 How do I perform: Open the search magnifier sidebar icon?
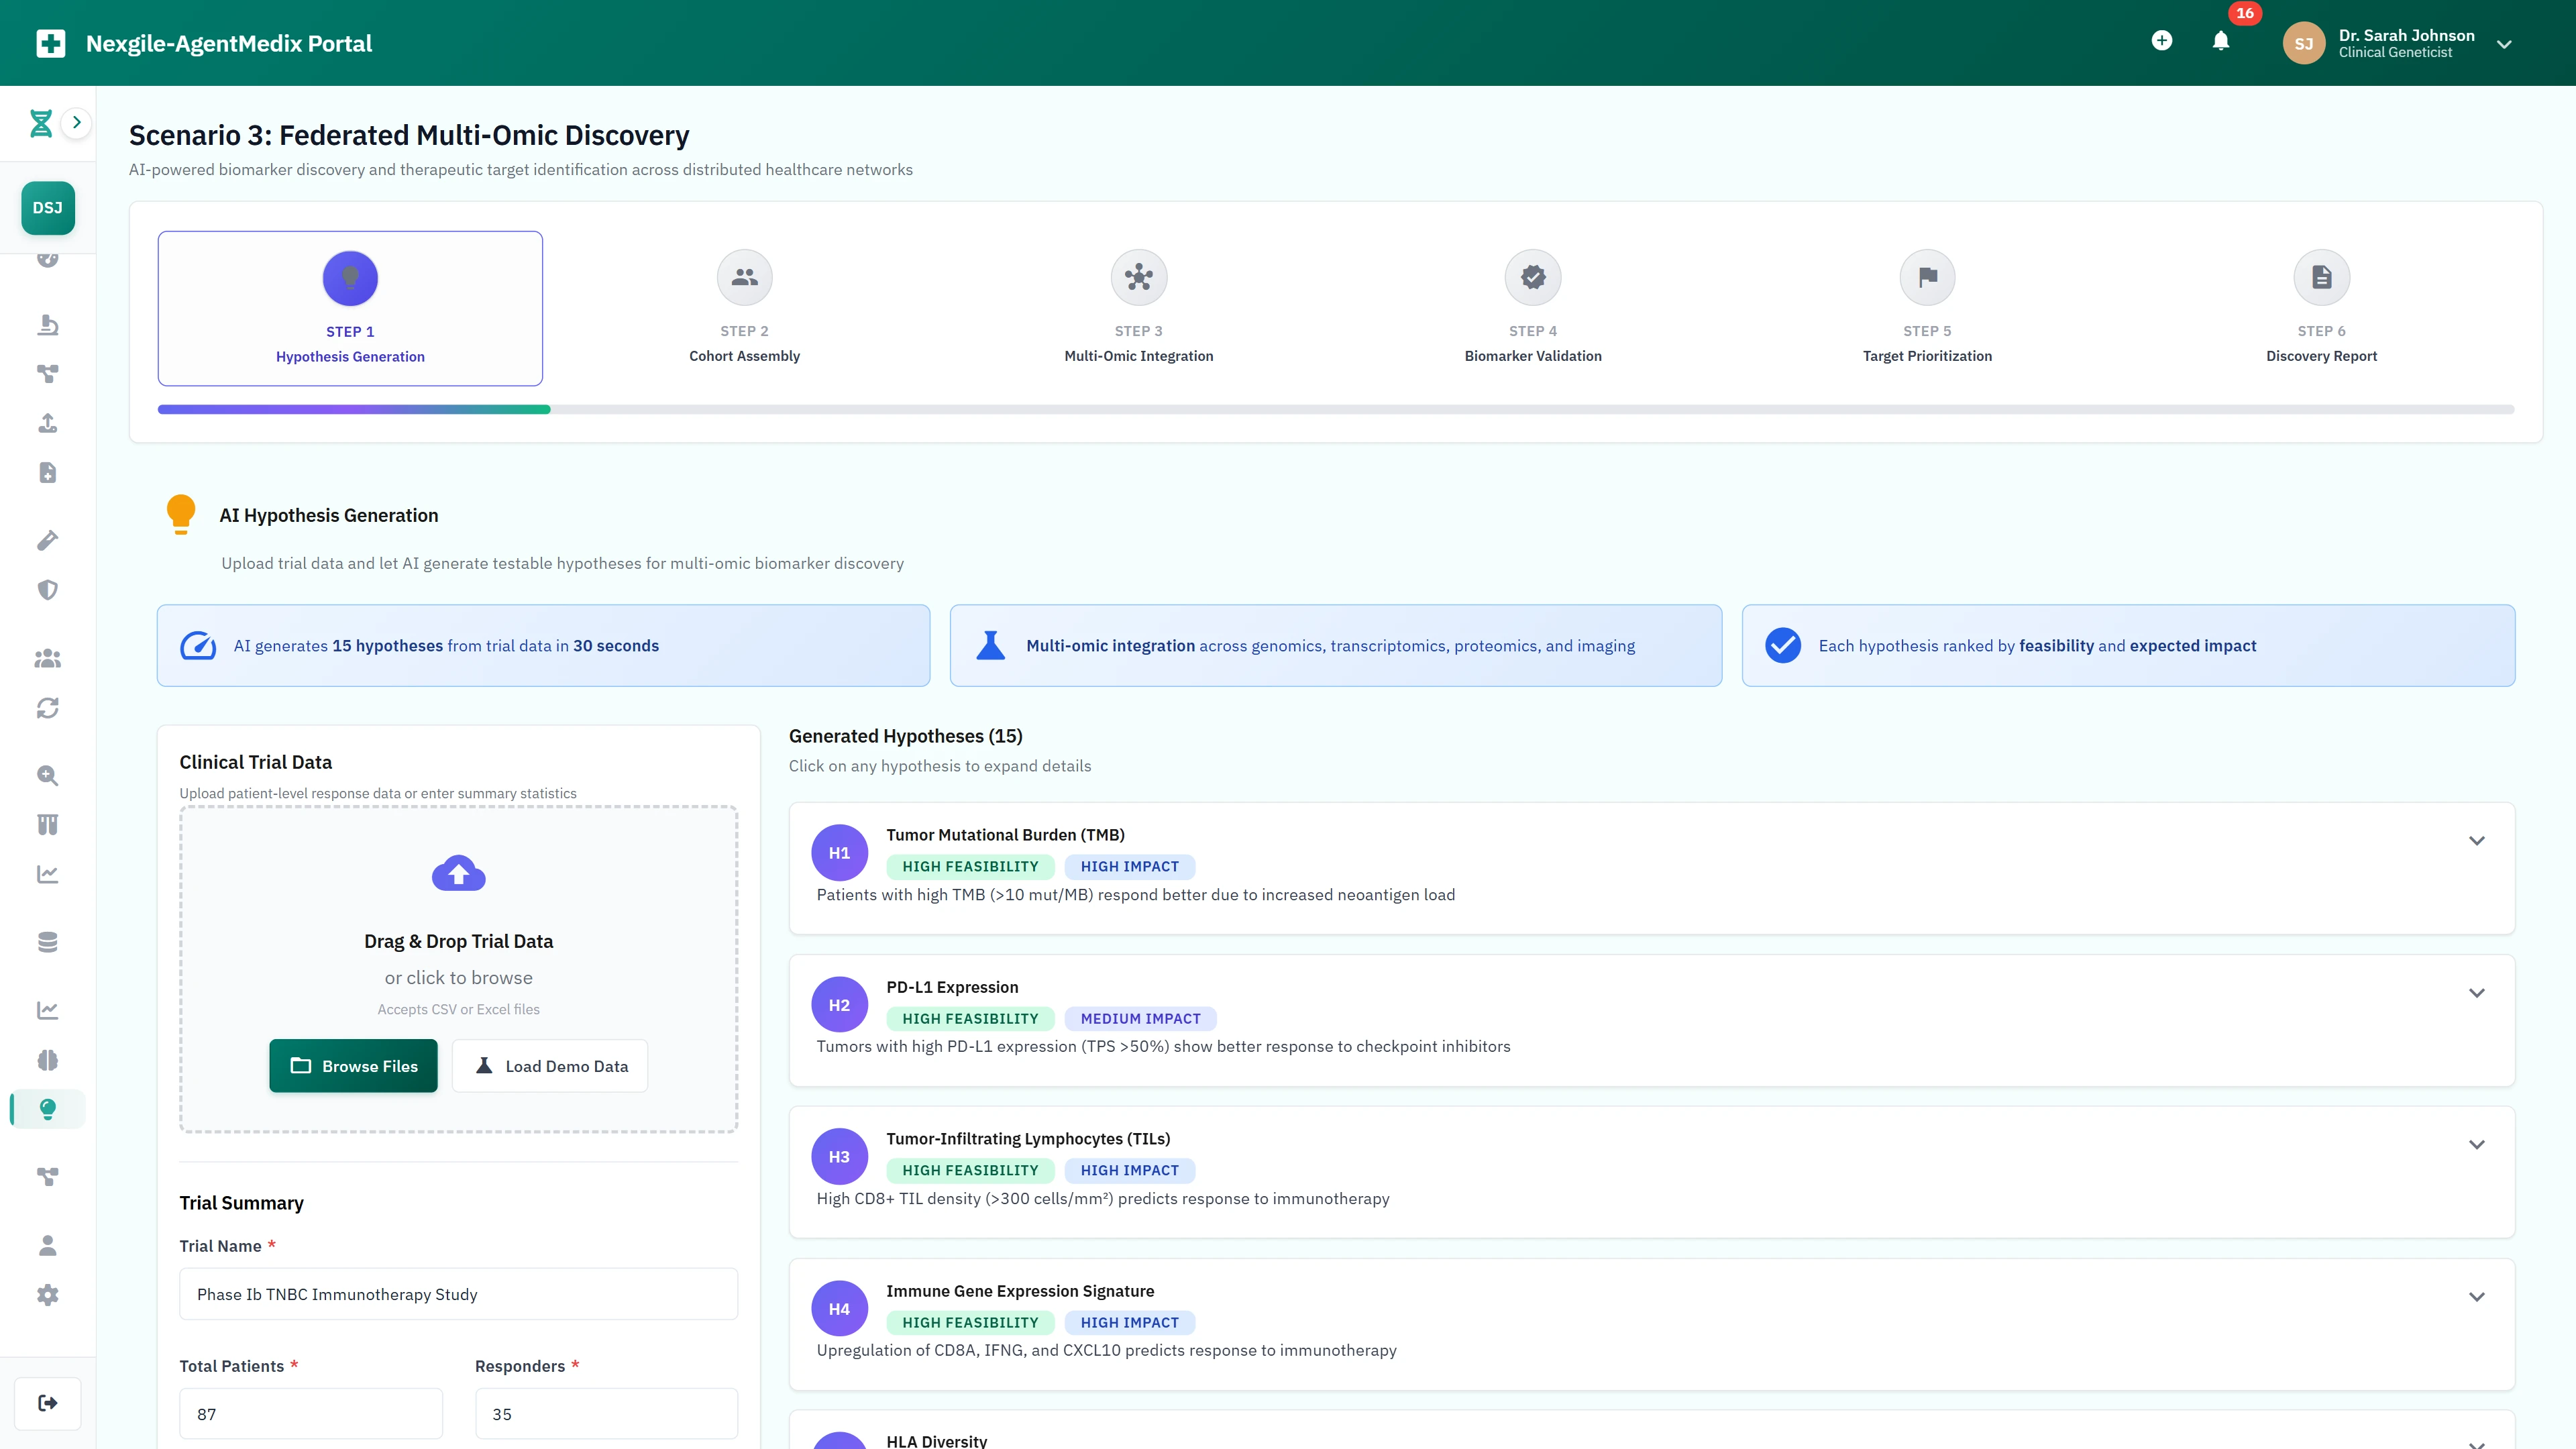tap(47, 776)
